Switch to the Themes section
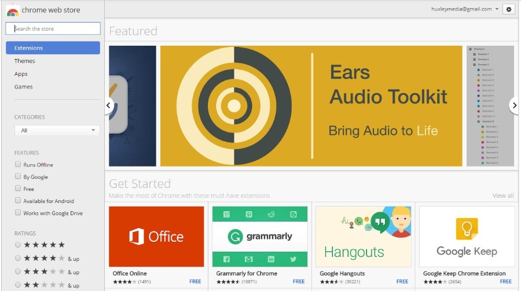Screen dimensions: 521x291 pos(24,61)
